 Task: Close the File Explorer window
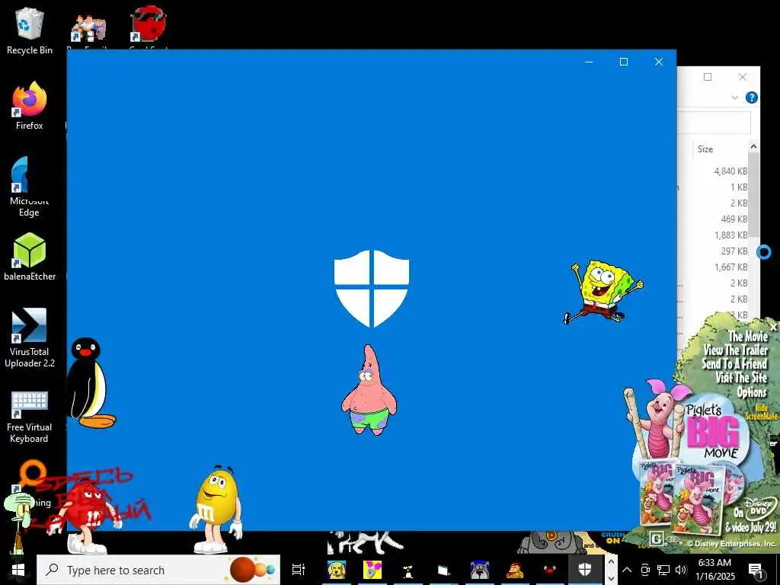point(743,77)
